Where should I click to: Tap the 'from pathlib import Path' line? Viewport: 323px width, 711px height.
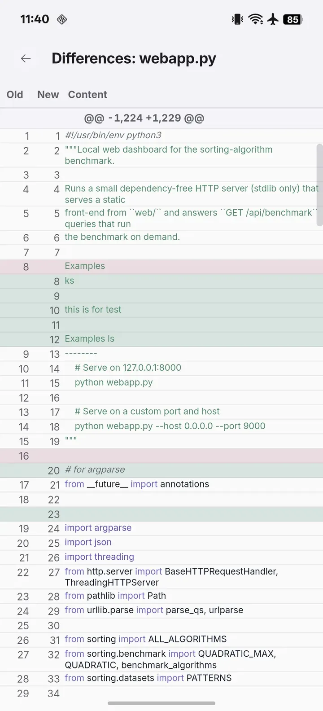(x=161, y=596)
